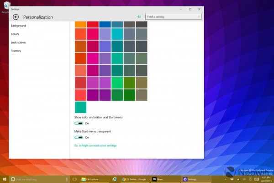Open the battery tray icon
Viewport: 274px width, 183px height.
click(x=232, y=179)
